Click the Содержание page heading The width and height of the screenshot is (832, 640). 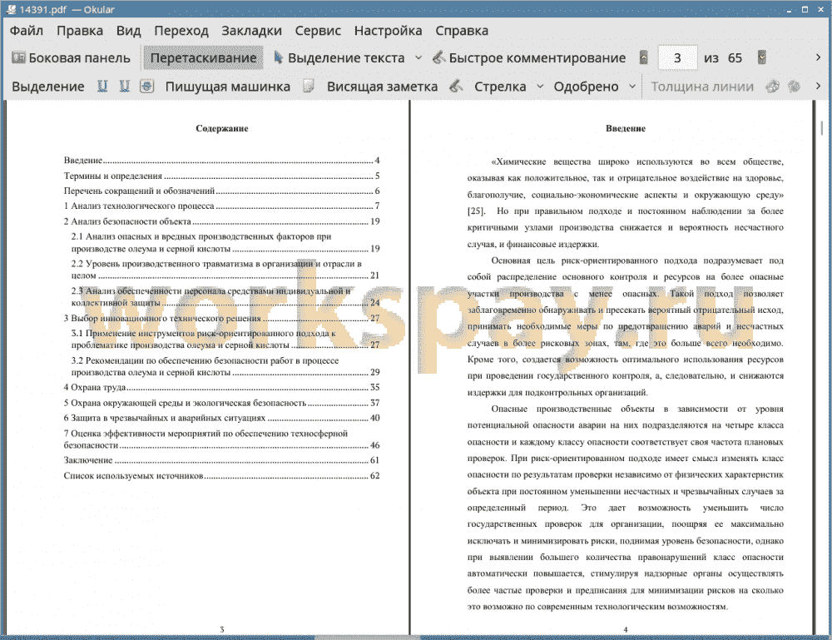click(x=222, y=128)
